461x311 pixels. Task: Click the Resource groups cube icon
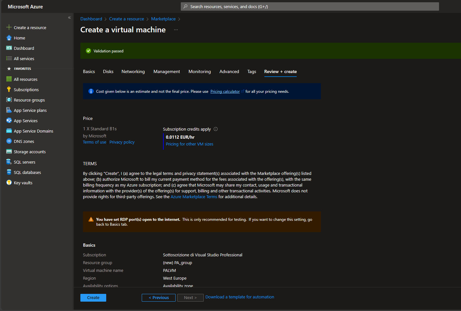[x=9, y=100]
